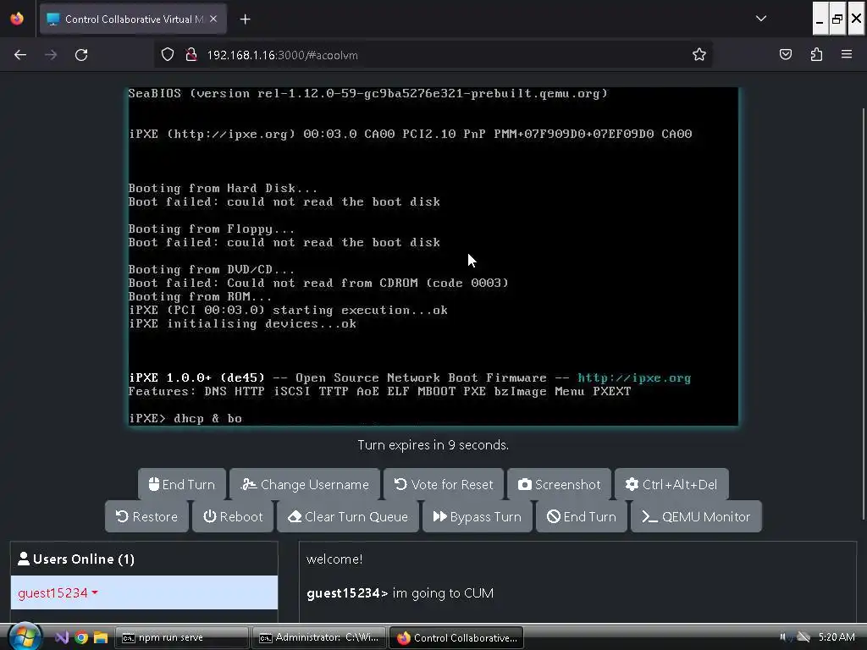Click Clear Turn Queue button

pyautogui.click(x=348, y=517)
